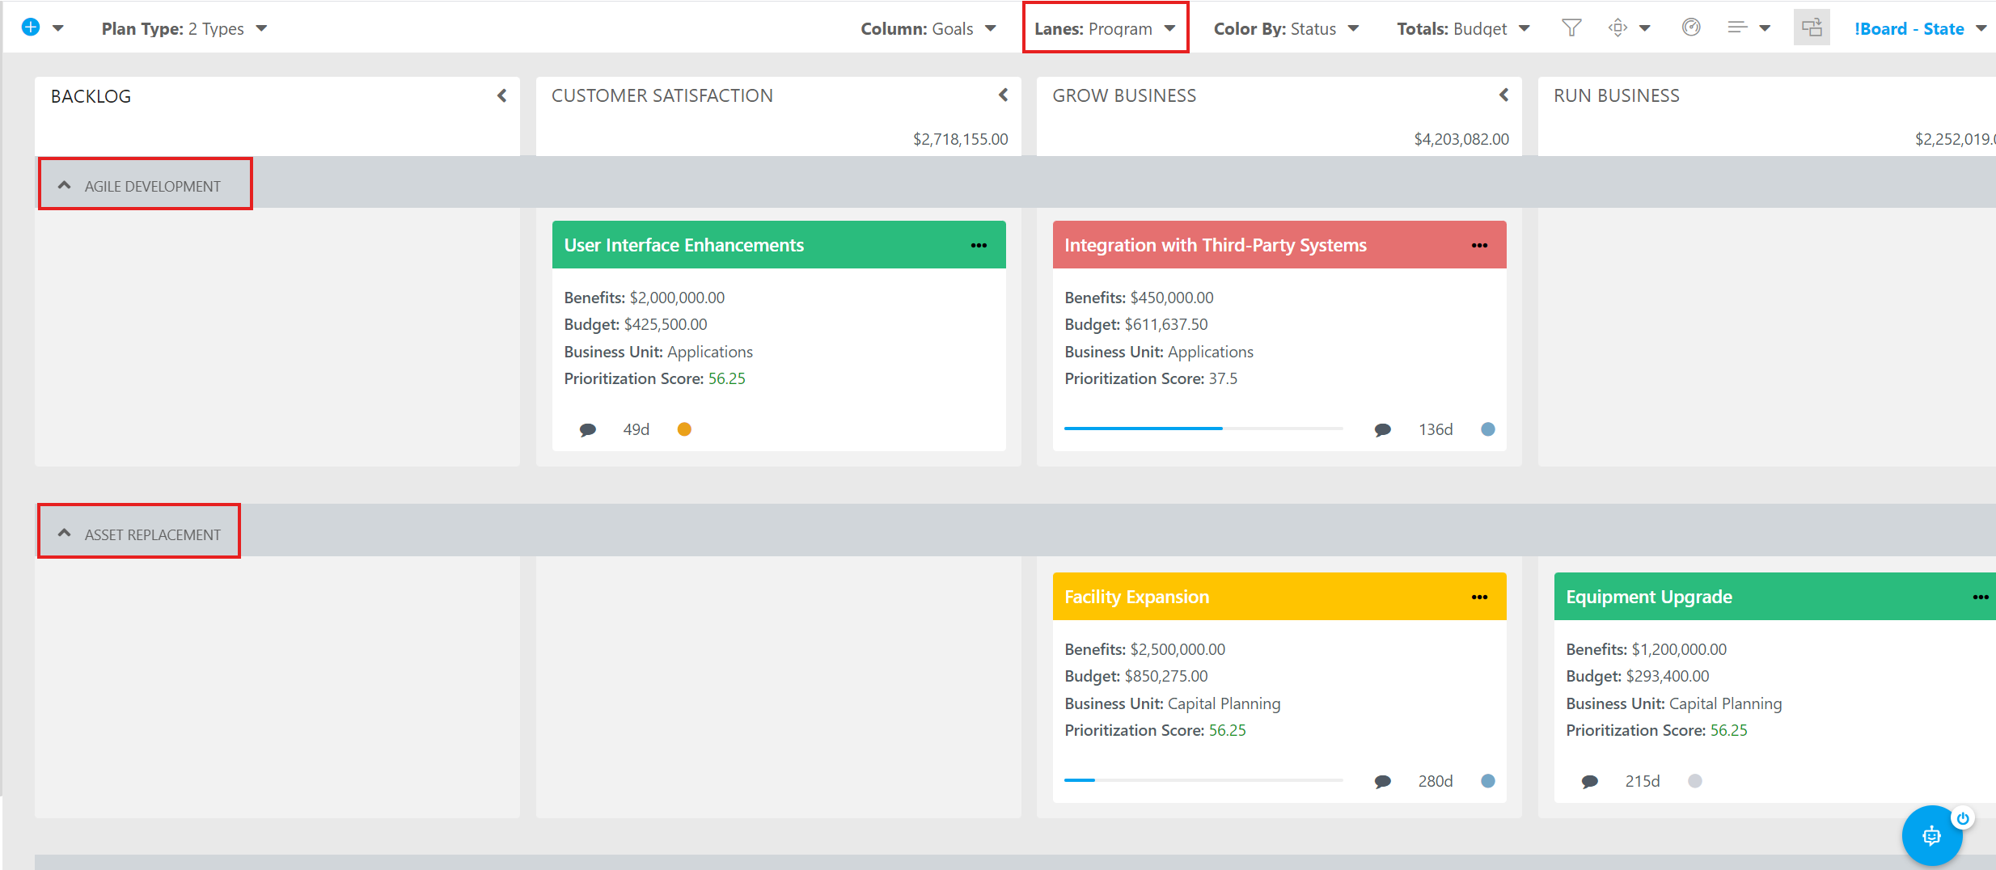The image size is (1996, 870).
Task: Click the chatbot assistant button
Action: click(1931, 835)
